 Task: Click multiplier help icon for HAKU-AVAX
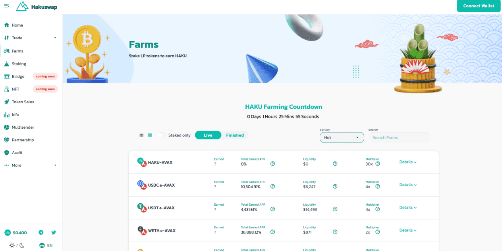[378, 164]
